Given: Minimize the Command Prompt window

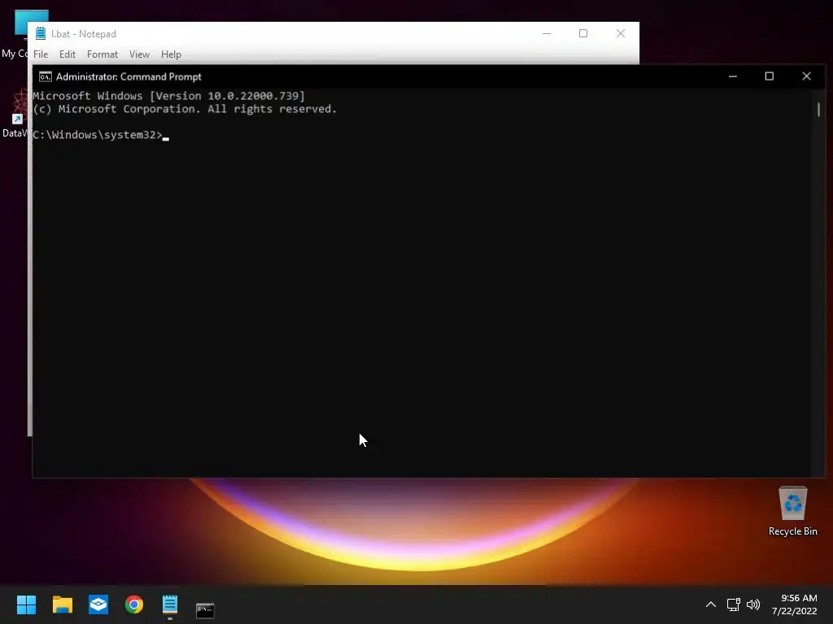Looking at the screenshot, I should tap(733, 76).
